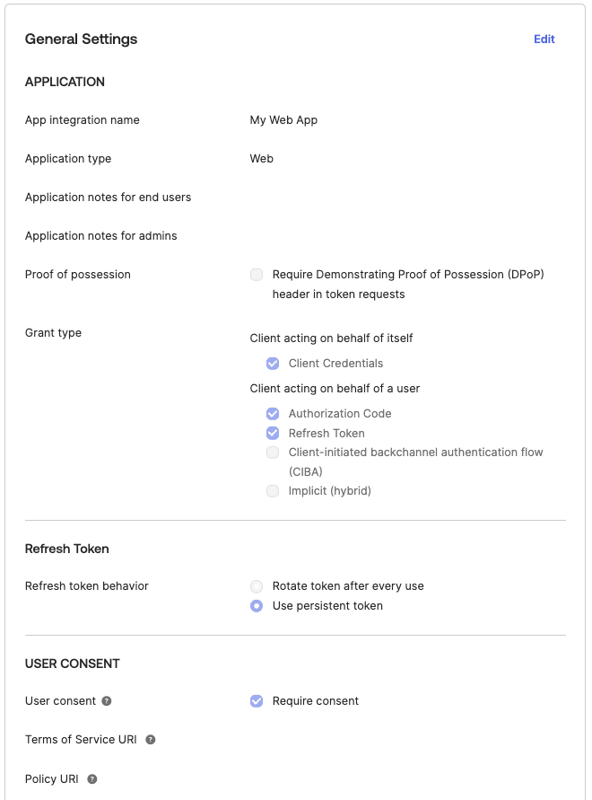Select the Use persistent token option
Viewport: 592px width, 800px height.
pyautogui.click(x=257, y=606)
